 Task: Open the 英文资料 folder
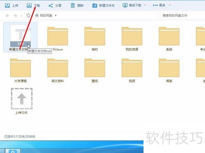tap(57, 71)
